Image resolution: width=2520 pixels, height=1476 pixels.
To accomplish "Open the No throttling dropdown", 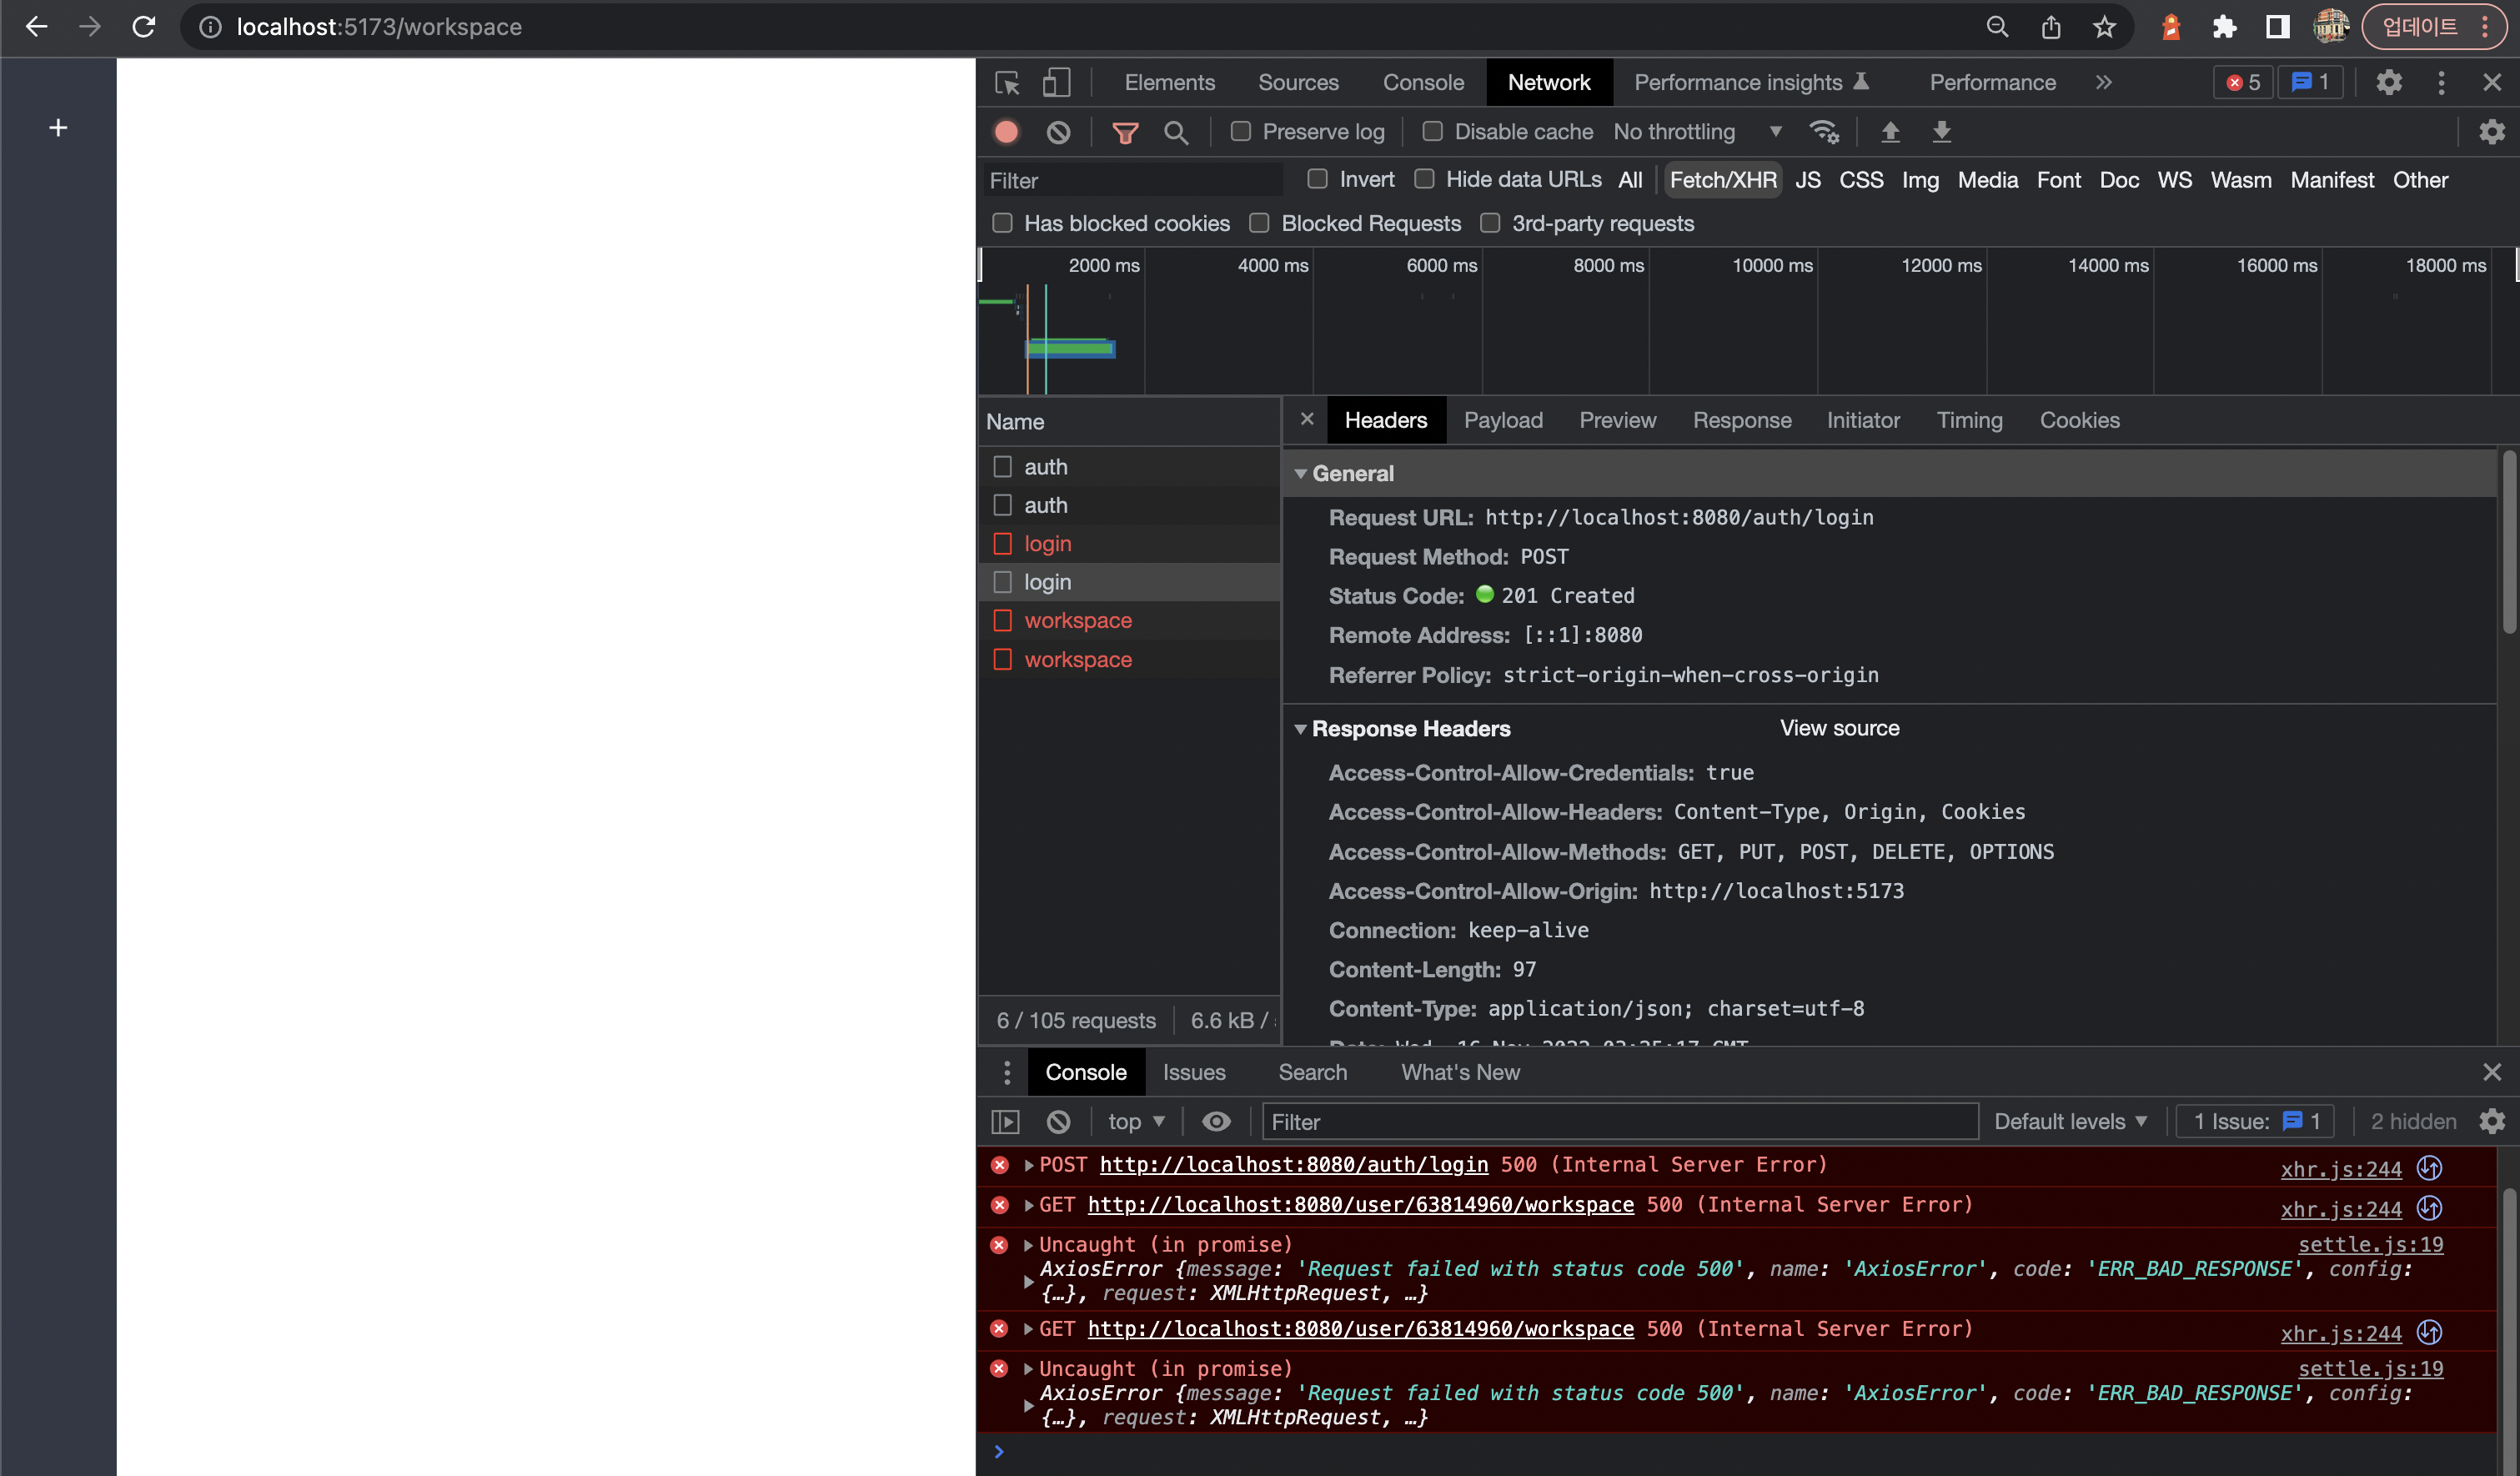I will coord(1697,132).
